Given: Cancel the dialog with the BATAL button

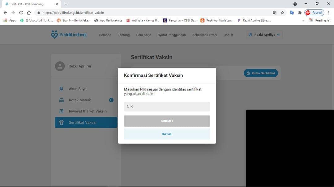Looking at the screenshot, I should [167, 134].
